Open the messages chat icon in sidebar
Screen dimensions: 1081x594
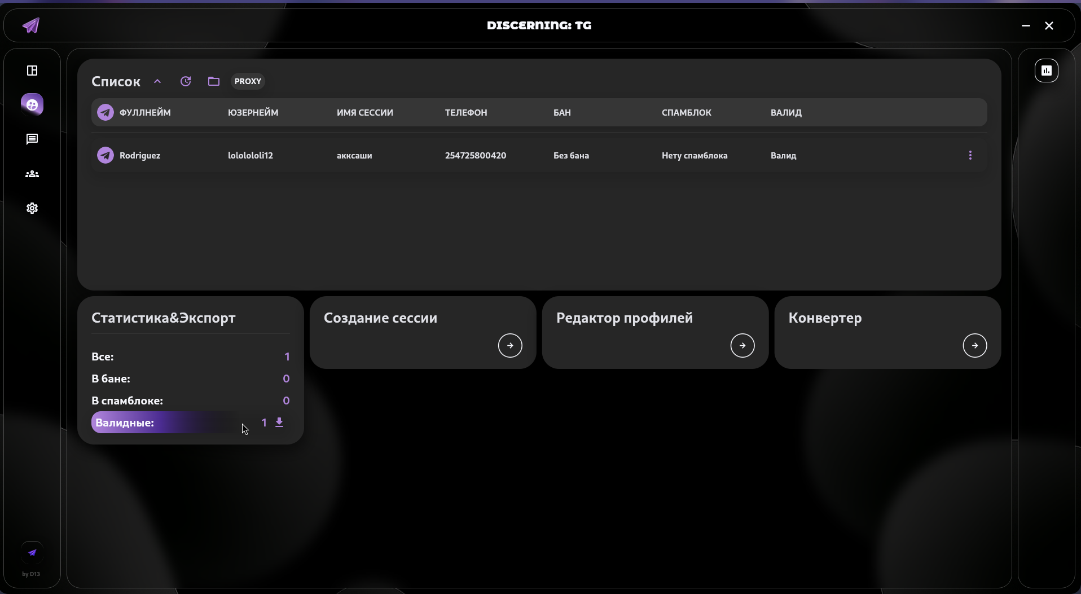[32, 139]
